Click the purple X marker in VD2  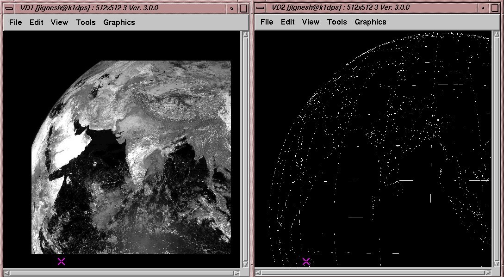306,262
